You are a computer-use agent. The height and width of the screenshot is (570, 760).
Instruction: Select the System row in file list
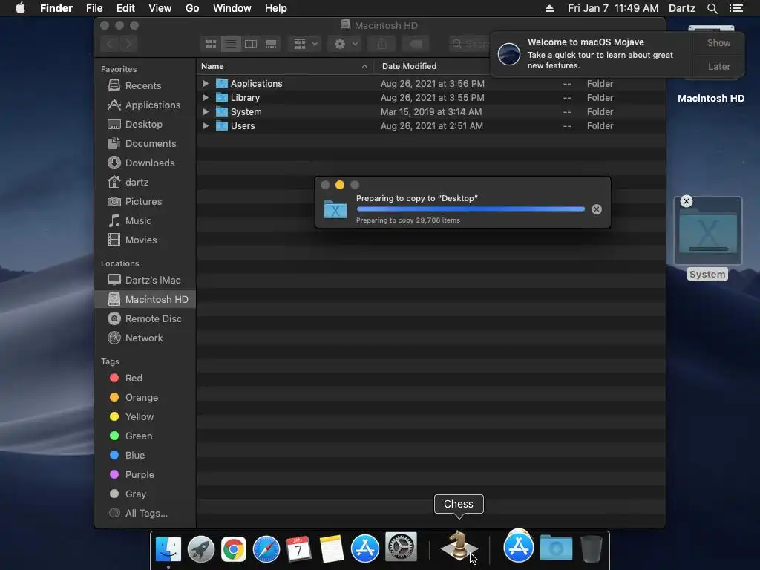click(x=431, y=111)
